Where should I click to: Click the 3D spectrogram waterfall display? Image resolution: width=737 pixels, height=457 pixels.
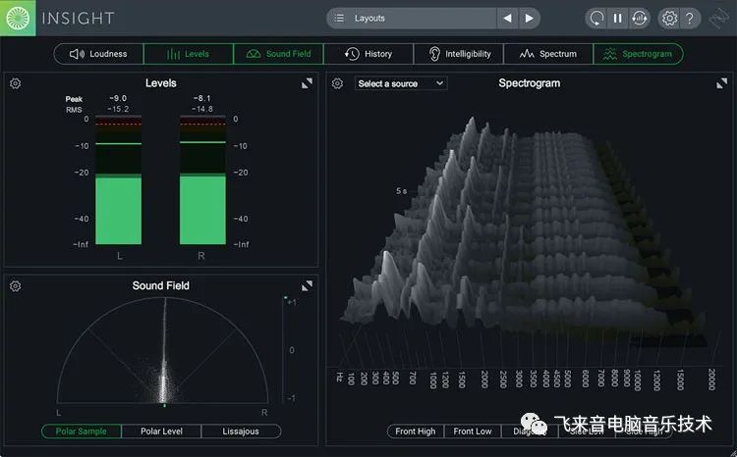(524, 234)
